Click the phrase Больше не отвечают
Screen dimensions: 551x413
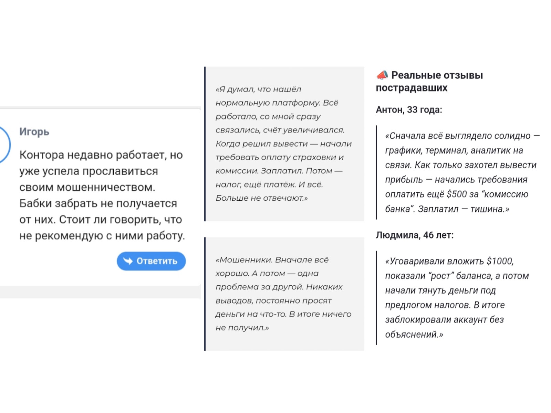pos(262,198)
